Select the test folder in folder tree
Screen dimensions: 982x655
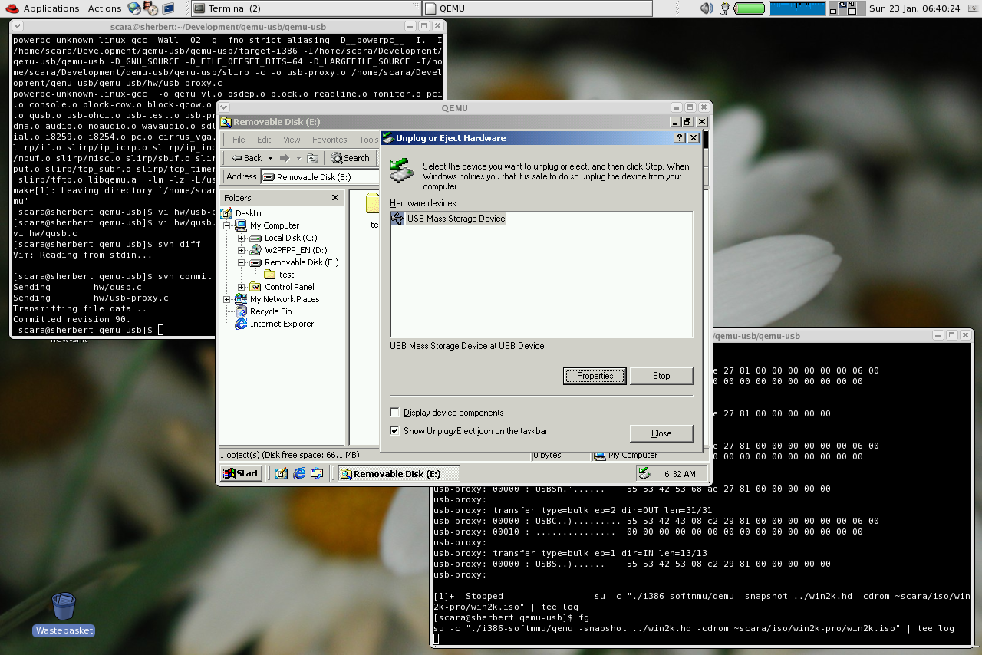click(286, 275)
